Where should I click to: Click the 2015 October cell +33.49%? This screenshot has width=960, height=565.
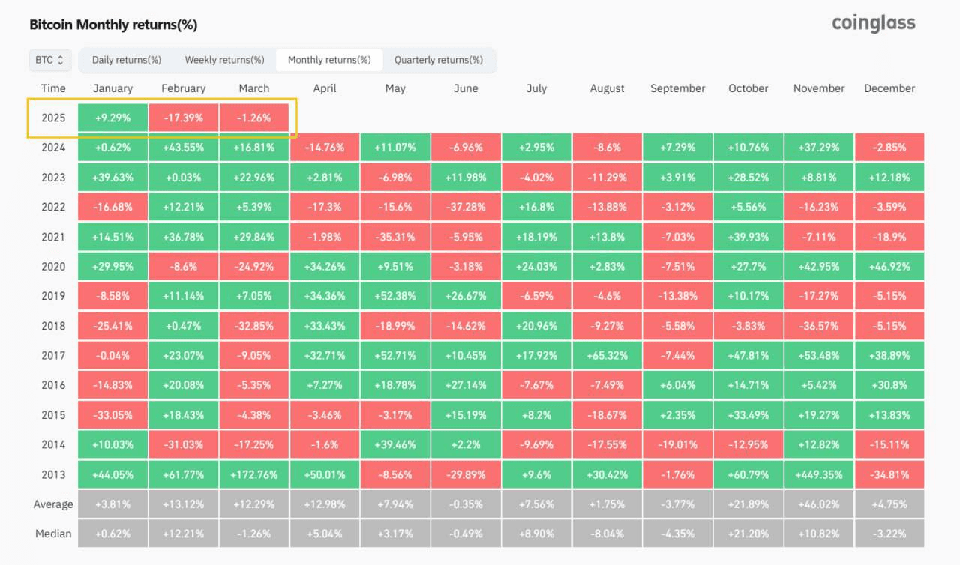[x=748, y=415]
